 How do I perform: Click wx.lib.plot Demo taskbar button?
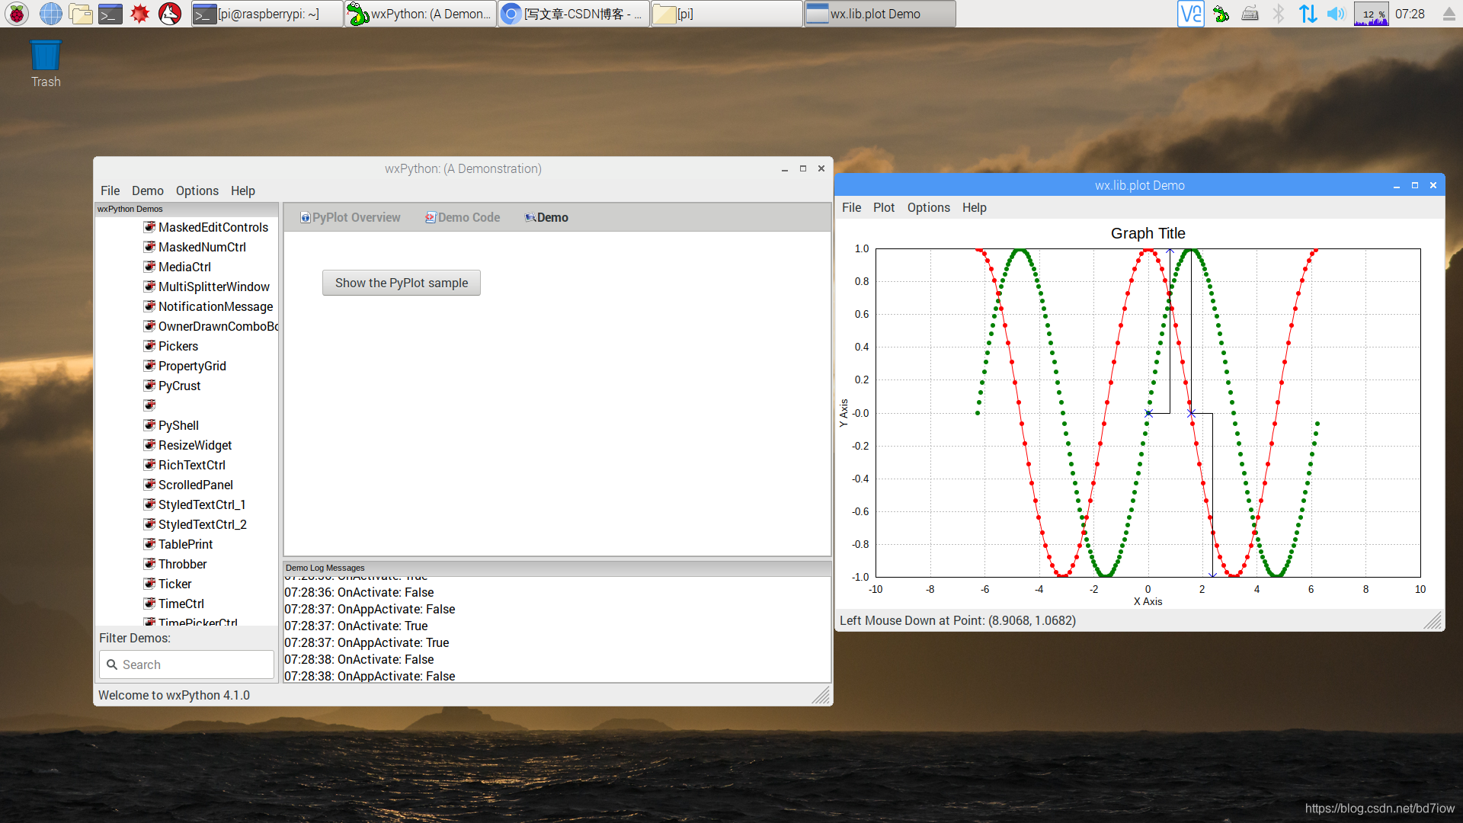click(879, 14)
